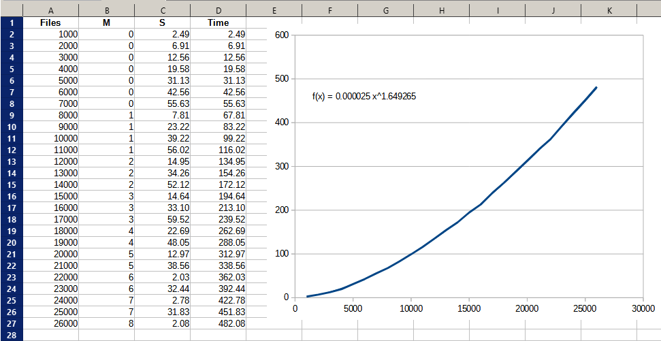Select the cell containing 23000

coord(50,289)
